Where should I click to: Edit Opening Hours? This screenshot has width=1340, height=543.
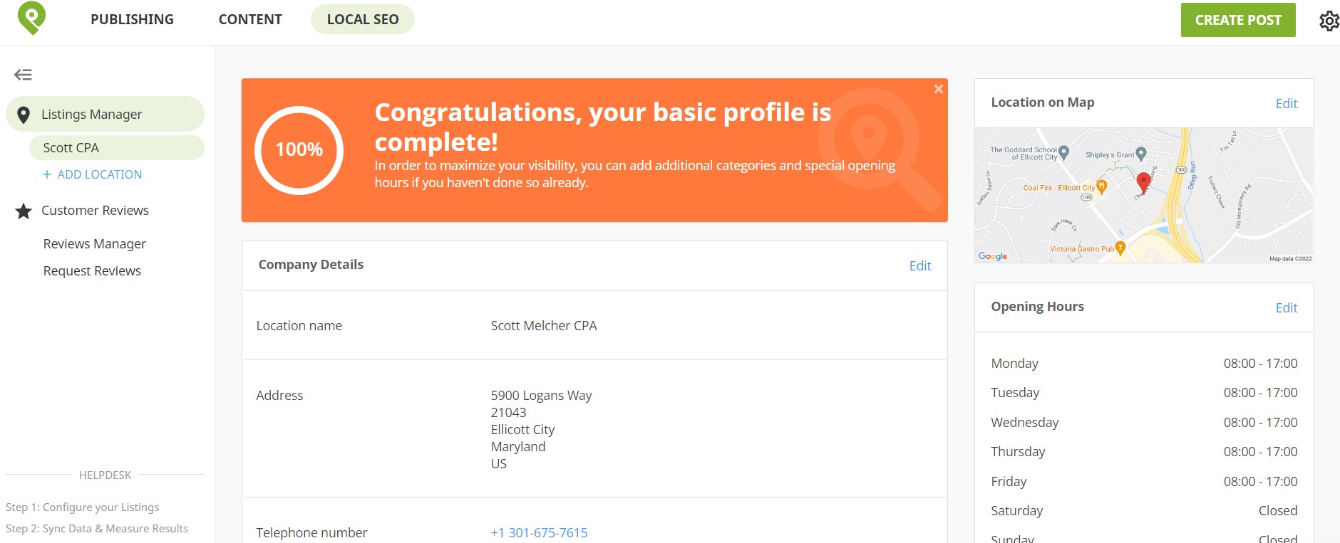click(x=1287, y=307)
